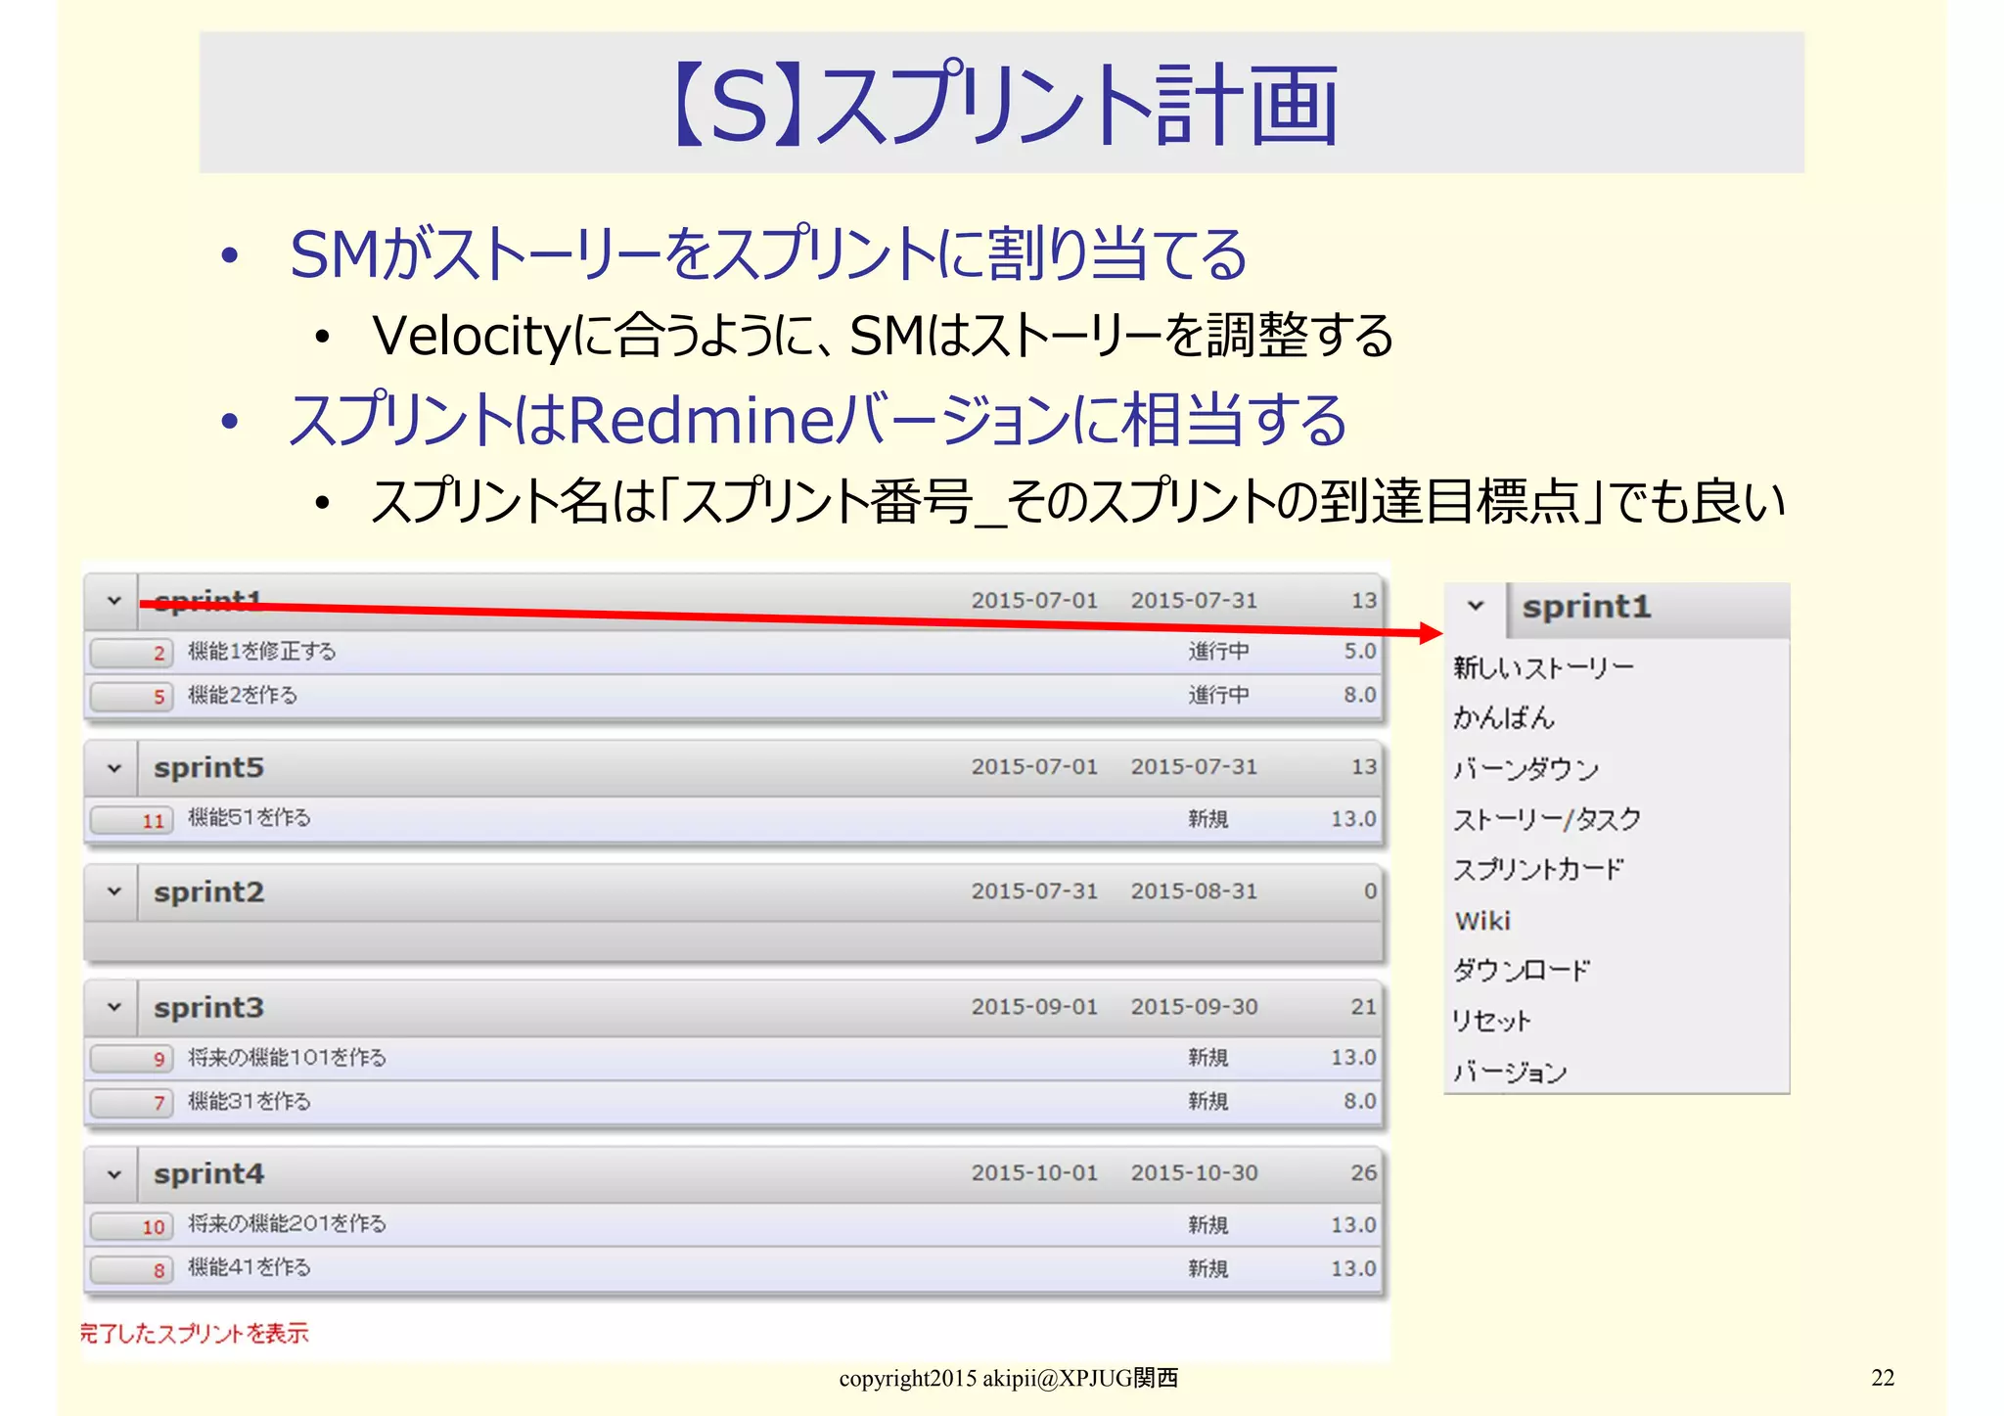Click 新規 status of 機能51を作る

pos(1207,819)
